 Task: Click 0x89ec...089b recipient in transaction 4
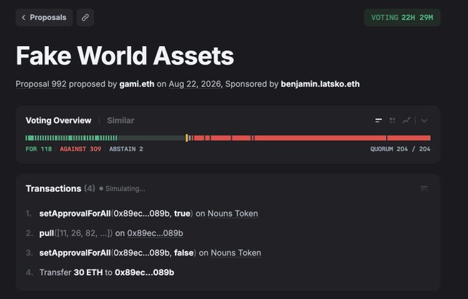(145, 272)
